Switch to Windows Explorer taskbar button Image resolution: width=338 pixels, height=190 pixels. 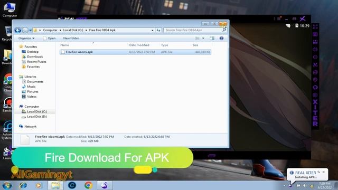pyautogui.click(x=55, y=185)
